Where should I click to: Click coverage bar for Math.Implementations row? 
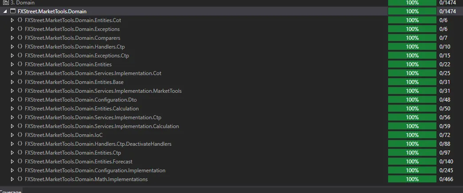(412, 179)
